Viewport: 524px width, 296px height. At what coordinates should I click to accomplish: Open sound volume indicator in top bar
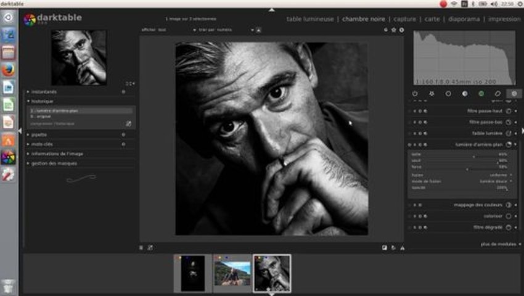click(494, 4)
